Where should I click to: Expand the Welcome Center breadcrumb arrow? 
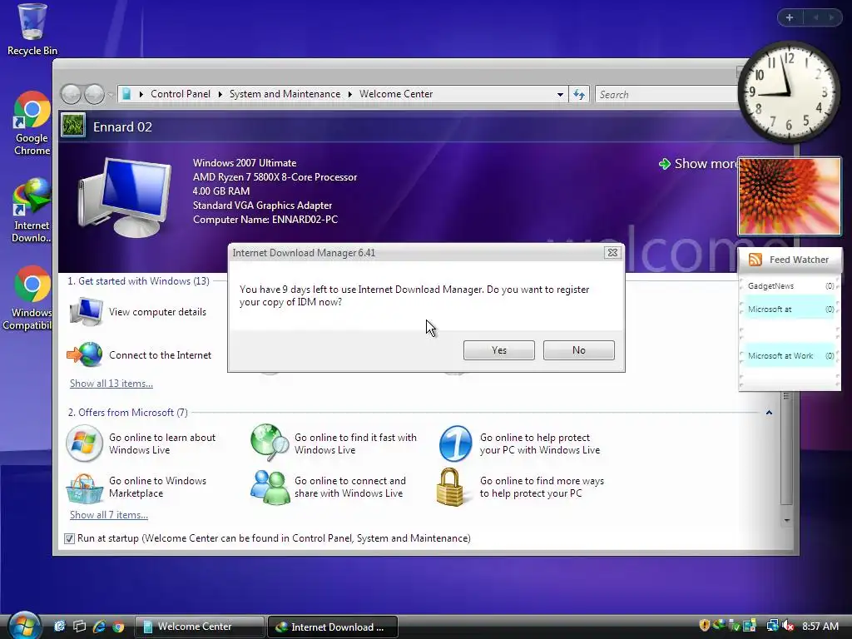point(350,95)
